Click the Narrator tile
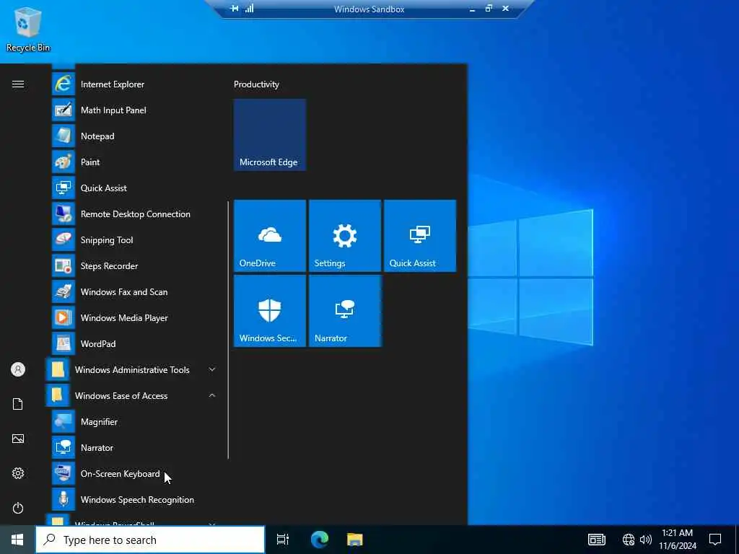 (x=345, y=311)
